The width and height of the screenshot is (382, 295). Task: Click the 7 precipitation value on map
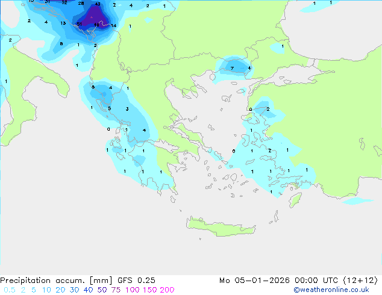232,69
